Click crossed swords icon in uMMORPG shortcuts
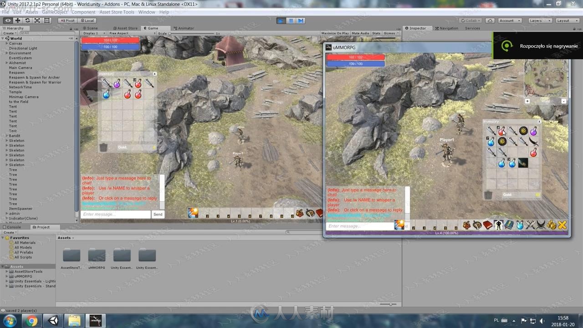This screenshot has height=328, width=583. (x=530, y=225)
